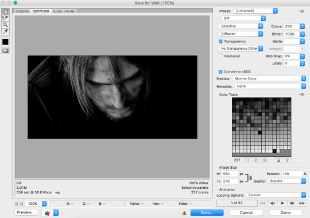Open the Color Table panel menu
This screenshot has width=310, height=218.
(301, 94)
